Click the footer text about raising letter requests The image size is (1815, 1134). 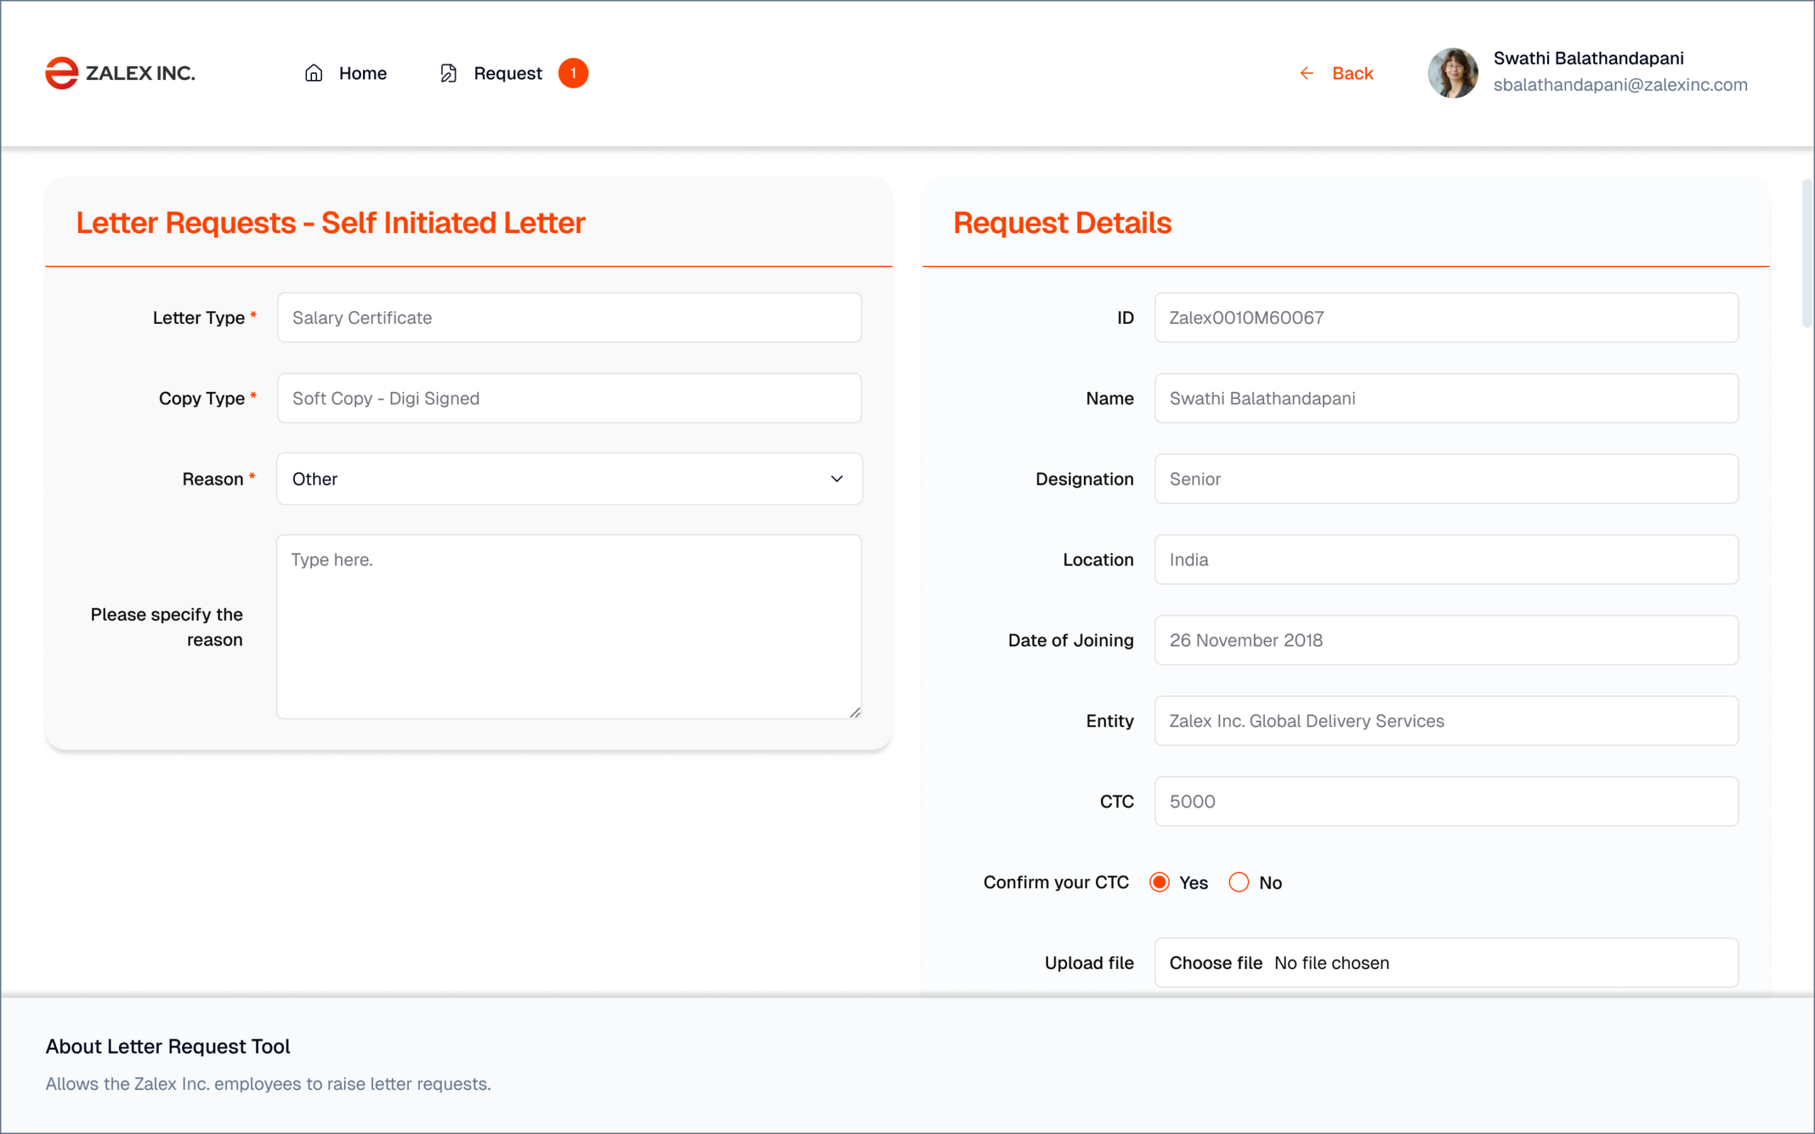coord(269,1084)
